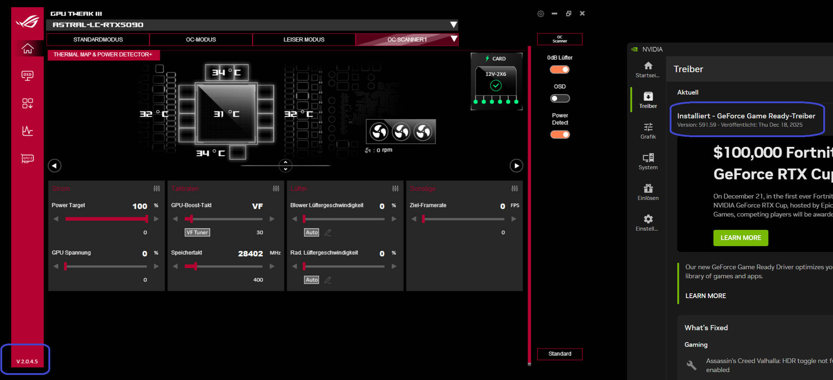
Task: Click the LEARN MORE driver text link
Action: coord(705,296)
